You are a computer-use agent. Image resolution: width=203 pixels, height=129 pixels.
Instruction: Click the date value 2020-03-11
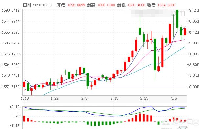tap(43, 5)
